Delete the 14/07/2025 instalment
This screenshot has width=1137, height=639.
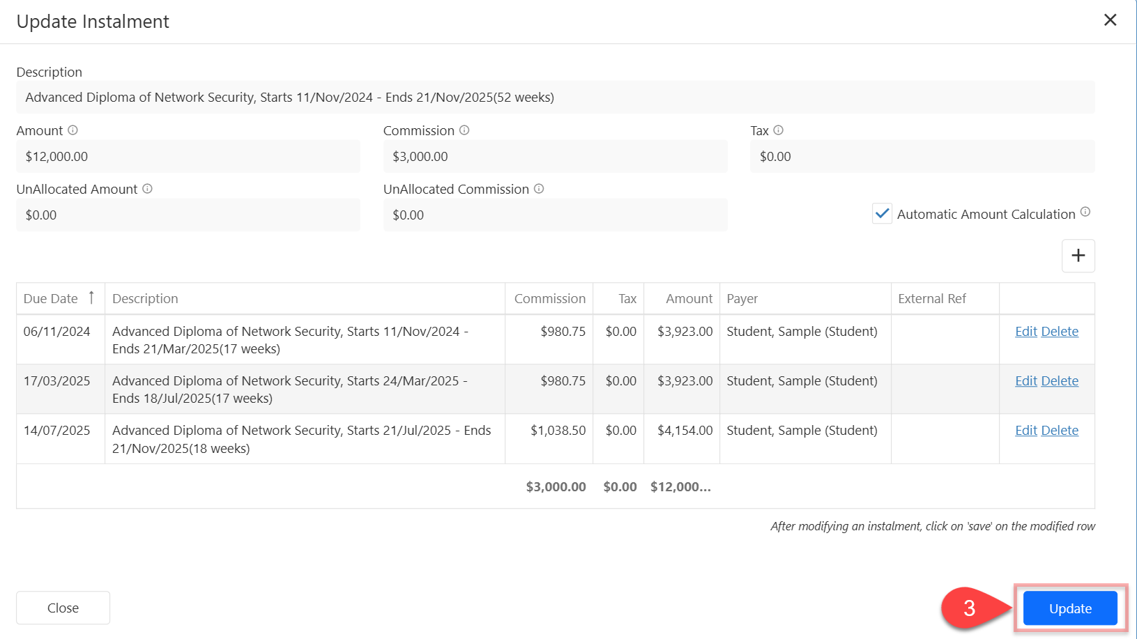coord(1060,431)
